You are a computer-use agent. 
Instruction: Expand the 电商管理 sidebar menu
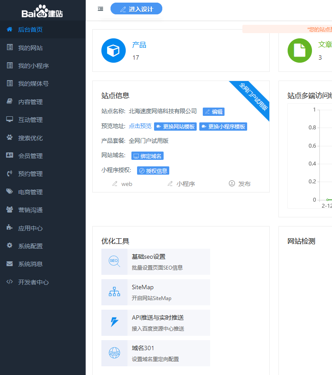coord(30,192)
